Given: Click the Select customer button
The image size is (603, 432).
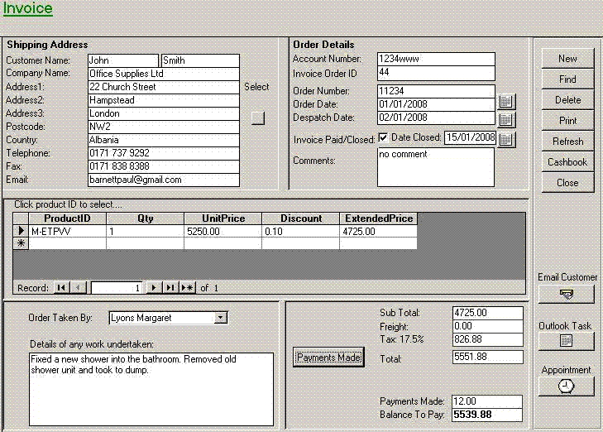Looking at the screenshot, I should (258, 118).
